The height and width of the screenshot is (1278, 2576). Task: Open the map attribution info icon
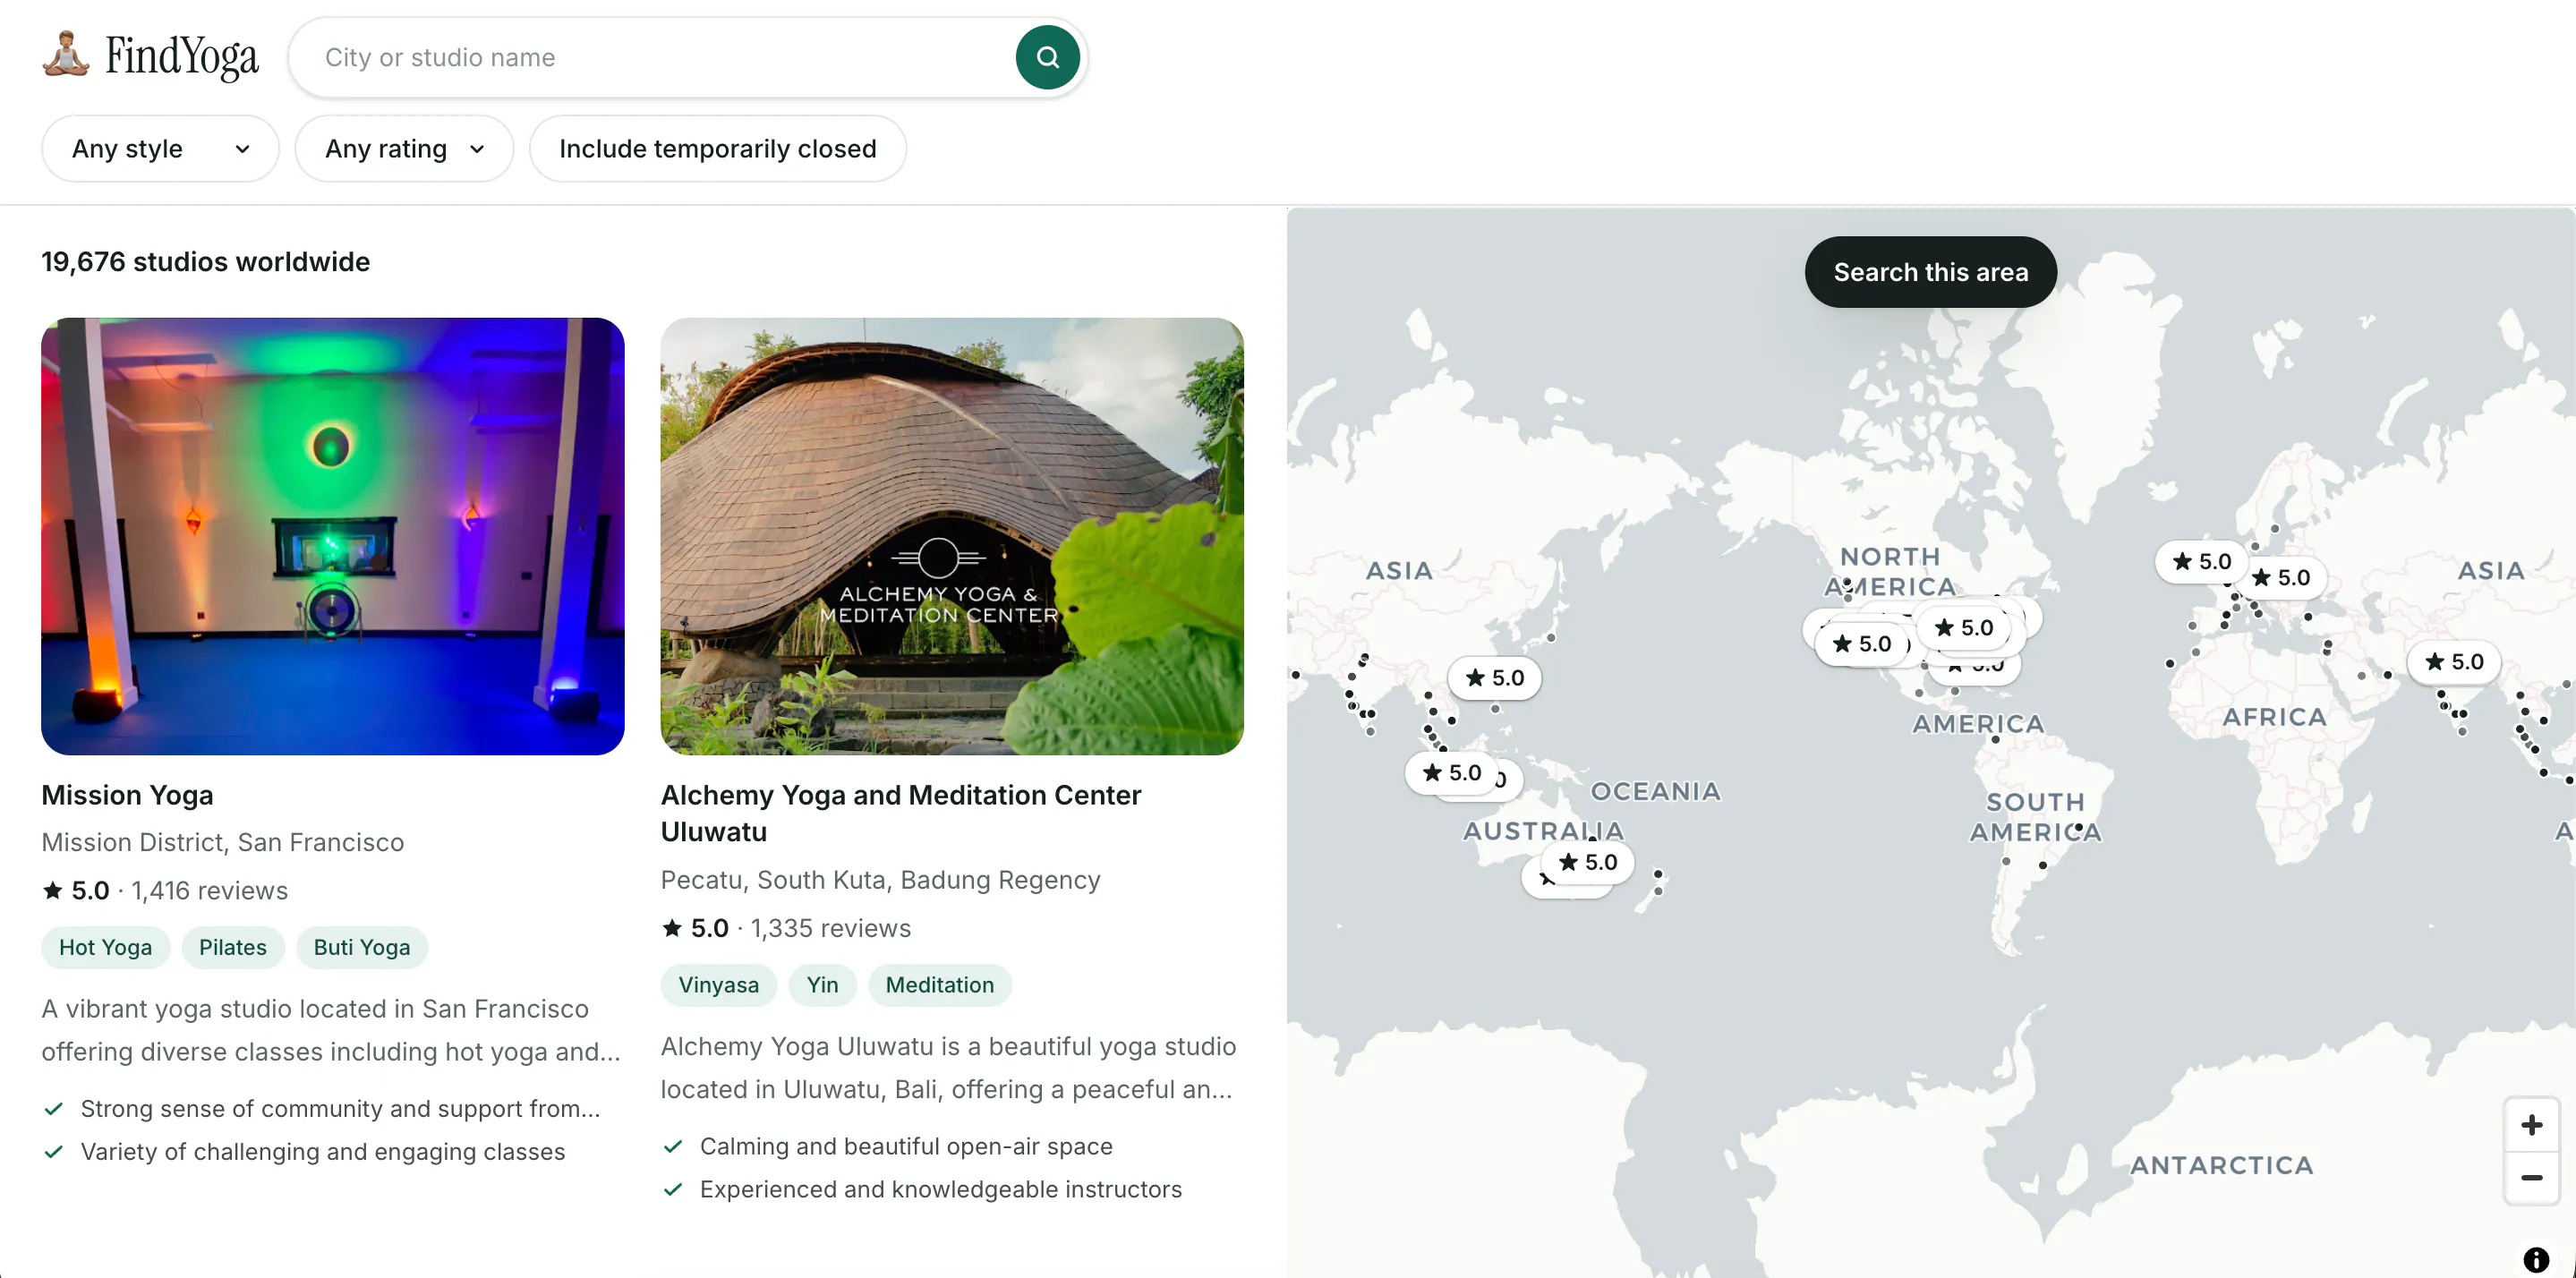pyautogui.click(x=2535, y=1259)
